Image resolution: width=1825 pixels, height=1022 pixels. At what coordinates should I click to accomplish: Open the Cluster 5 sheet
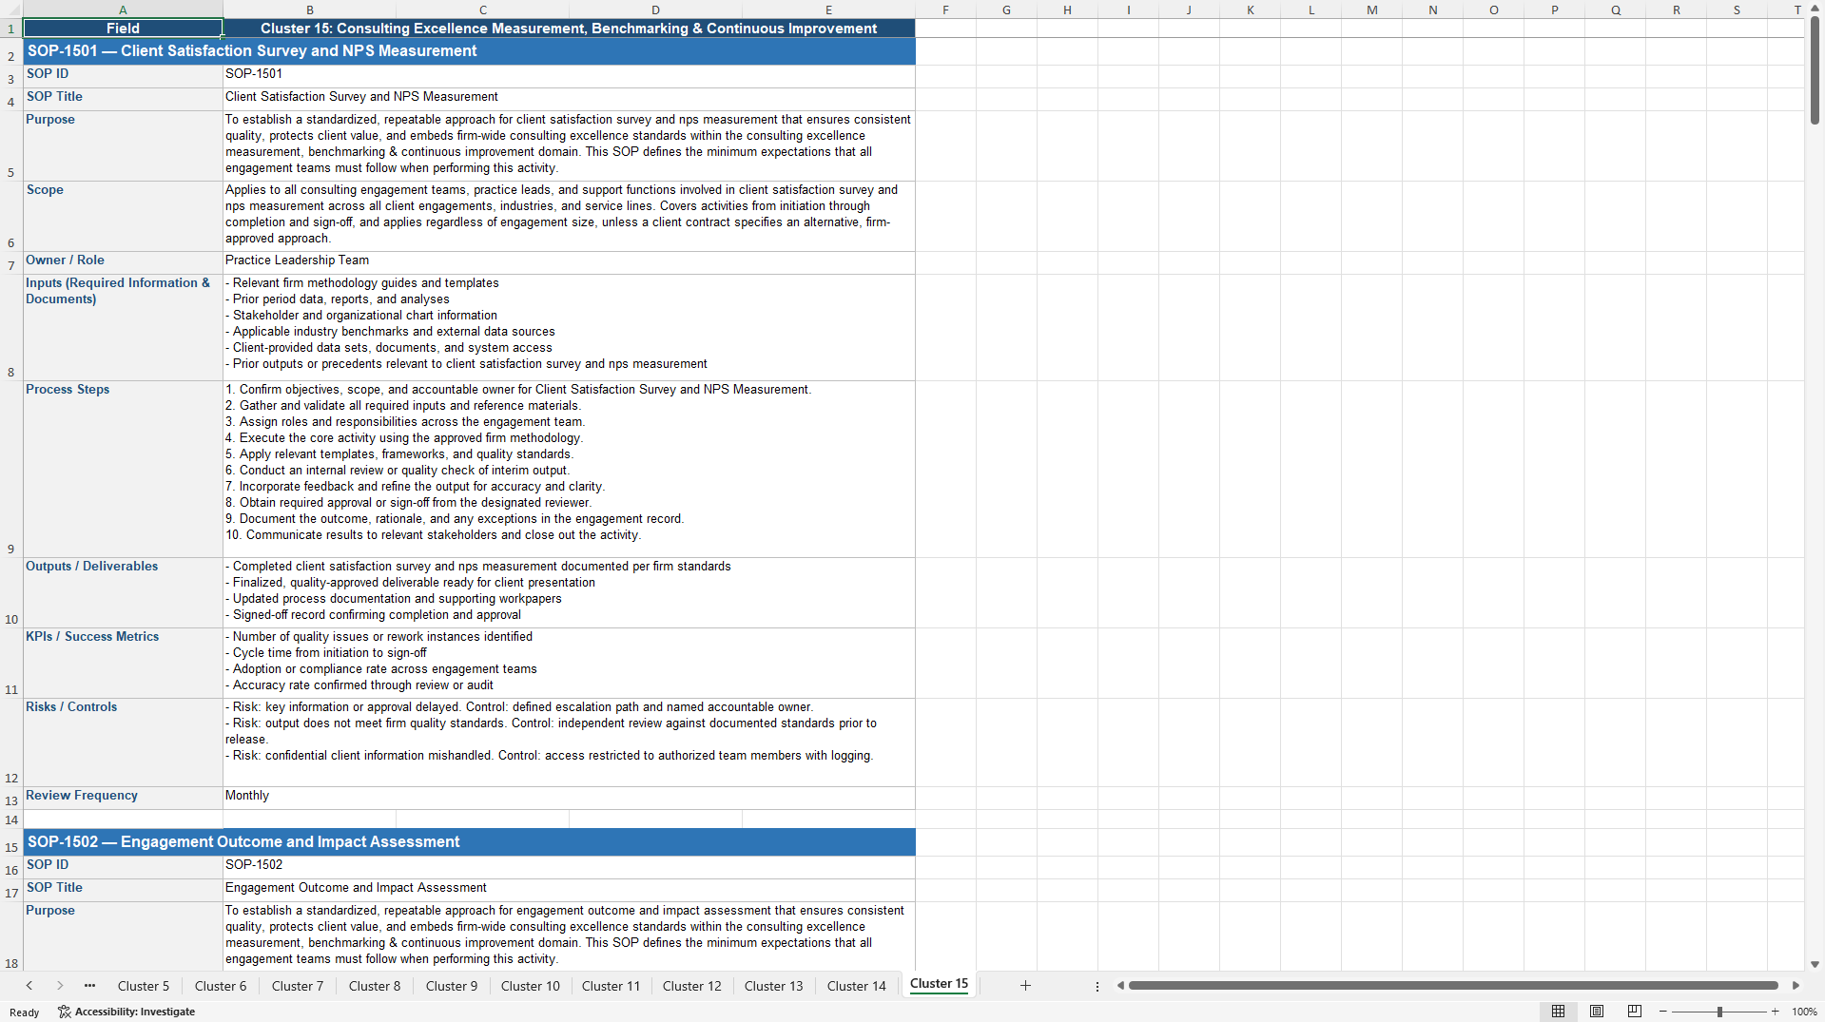pos(144,986)
